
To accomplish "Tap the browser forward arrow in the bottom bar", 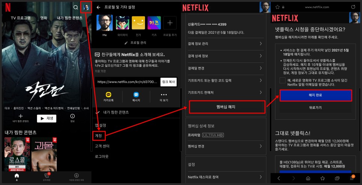I will 293,178.
